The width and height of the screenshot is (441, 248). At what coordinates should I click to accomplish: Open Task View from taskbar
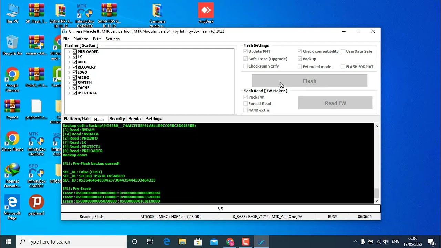click(x=150, y=242)
